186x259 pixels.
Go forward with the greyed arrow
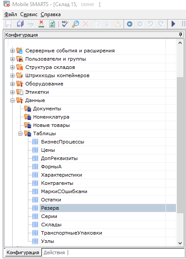(140, 24)
